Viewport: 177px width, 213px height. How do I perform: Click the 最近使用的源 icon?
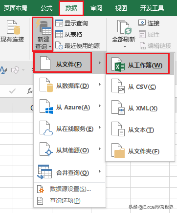(59, 45)
